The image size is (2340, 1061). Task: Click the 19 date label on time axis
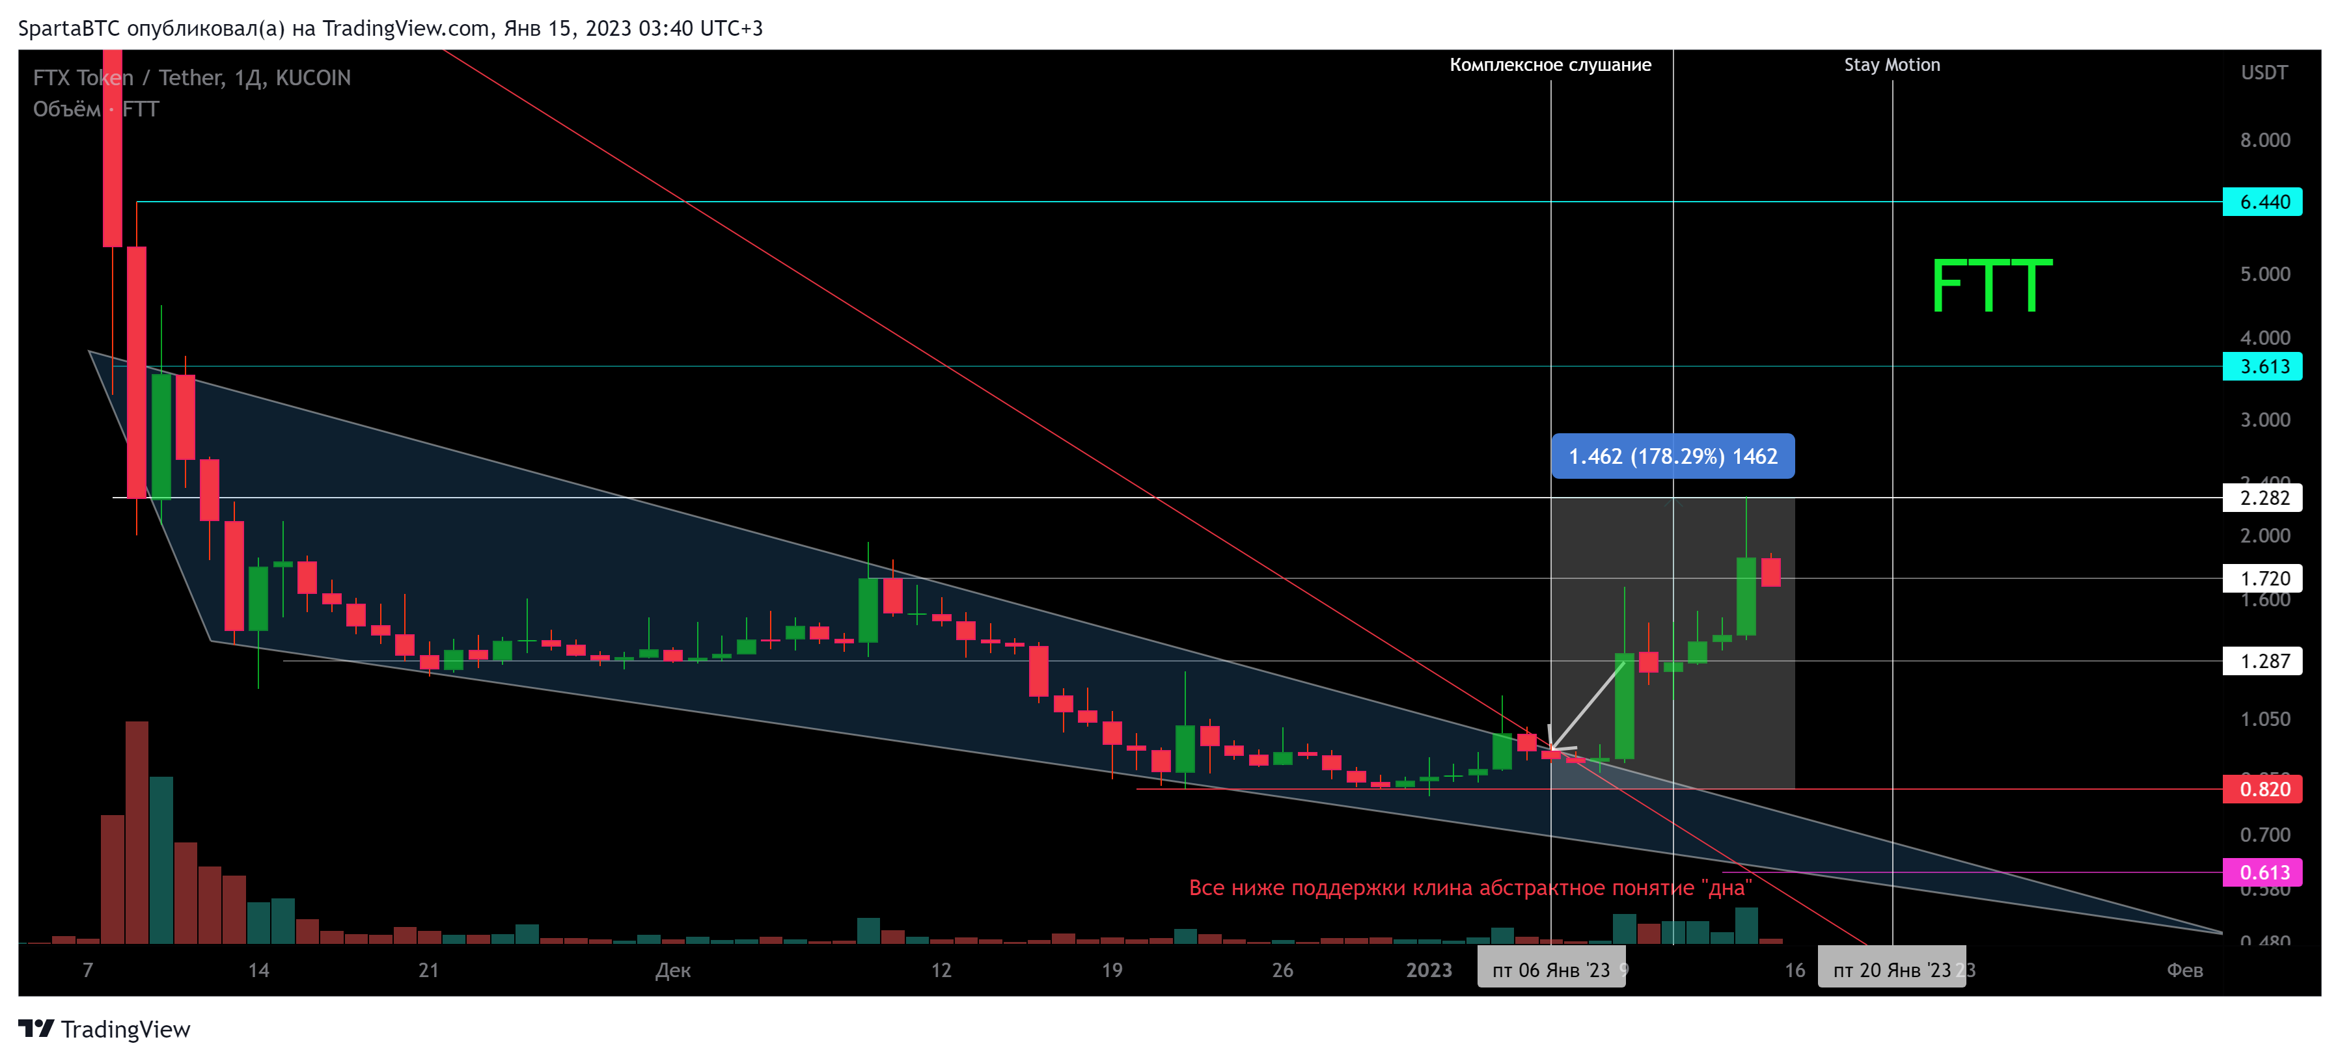click(x=1112, y=970)
